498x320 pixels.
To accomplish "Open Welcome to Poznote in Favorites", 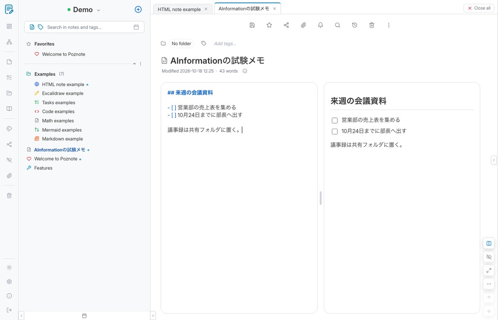I will pos(63,54).
